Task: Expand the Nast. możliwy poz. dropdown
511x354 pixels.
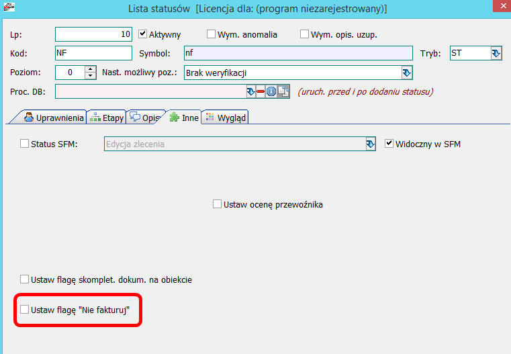Action: click(x=406, y=73)
